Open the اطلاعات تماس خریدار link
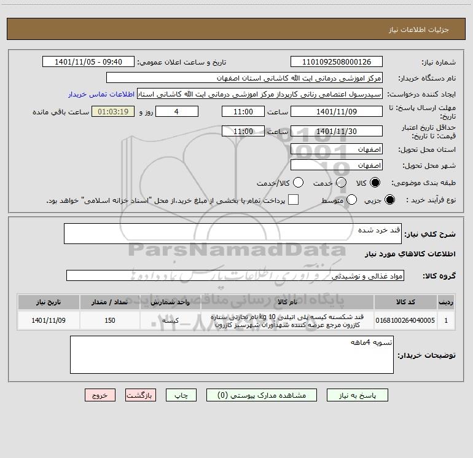 [x=101, y=94]
